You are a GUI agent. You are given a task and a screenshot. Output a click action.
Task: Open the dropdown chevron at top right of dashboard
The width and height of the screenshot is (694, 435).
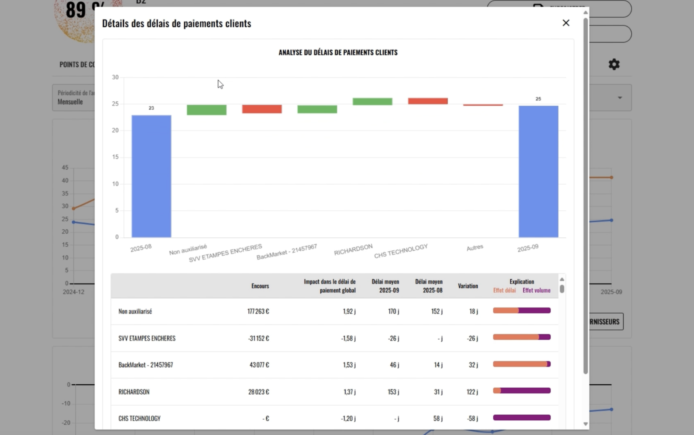[620, 98]
